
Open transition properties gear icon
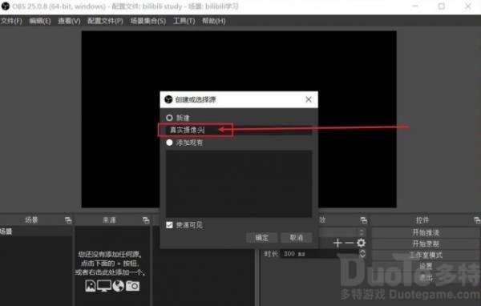coord(361,243)
